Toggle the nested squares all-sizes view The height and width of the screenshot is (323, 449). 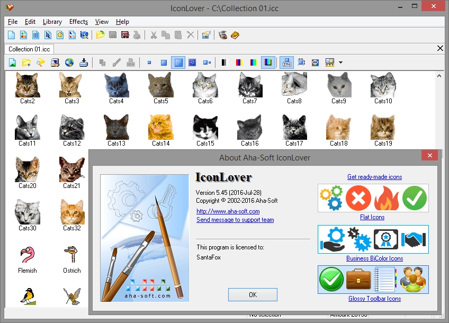[x=192, y=62]
